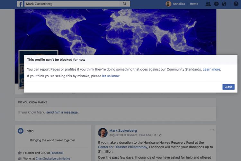Click 'Bringing the world closer together.' text

pyautogui.click(x=53, y=140)
